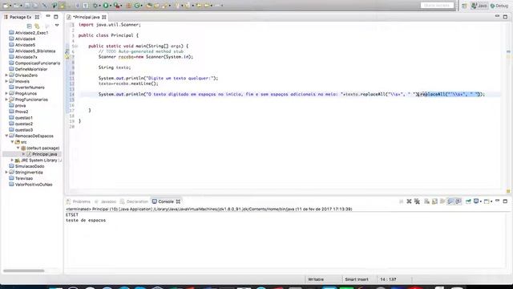Image resolution: width=513 pixels, height=289 pixels.
Task: Click the New file toolbar icon
Action: coord(6,6)
